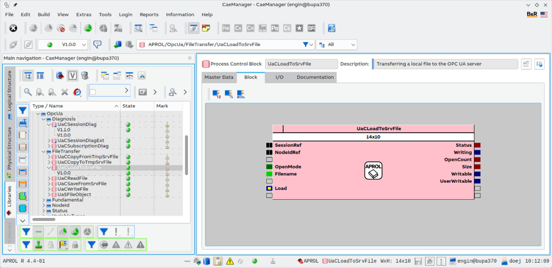552x268 pixels.
Task: Open the All filter dropdown
Action: coord(353,45)
